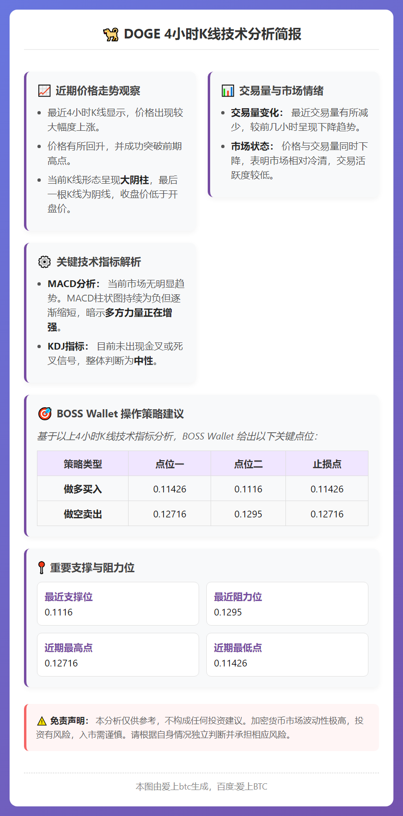The image size is (403, 816).
Task: Click the 止损点 column header
Action: pyautogui.click(x=327, y=464)
